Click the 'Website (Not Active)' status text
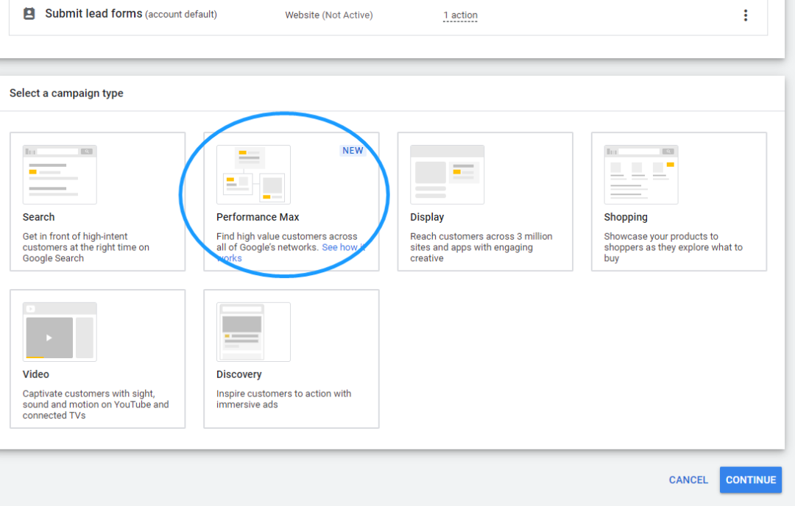The width and height of the screenshot is (795, 506). 328,15
